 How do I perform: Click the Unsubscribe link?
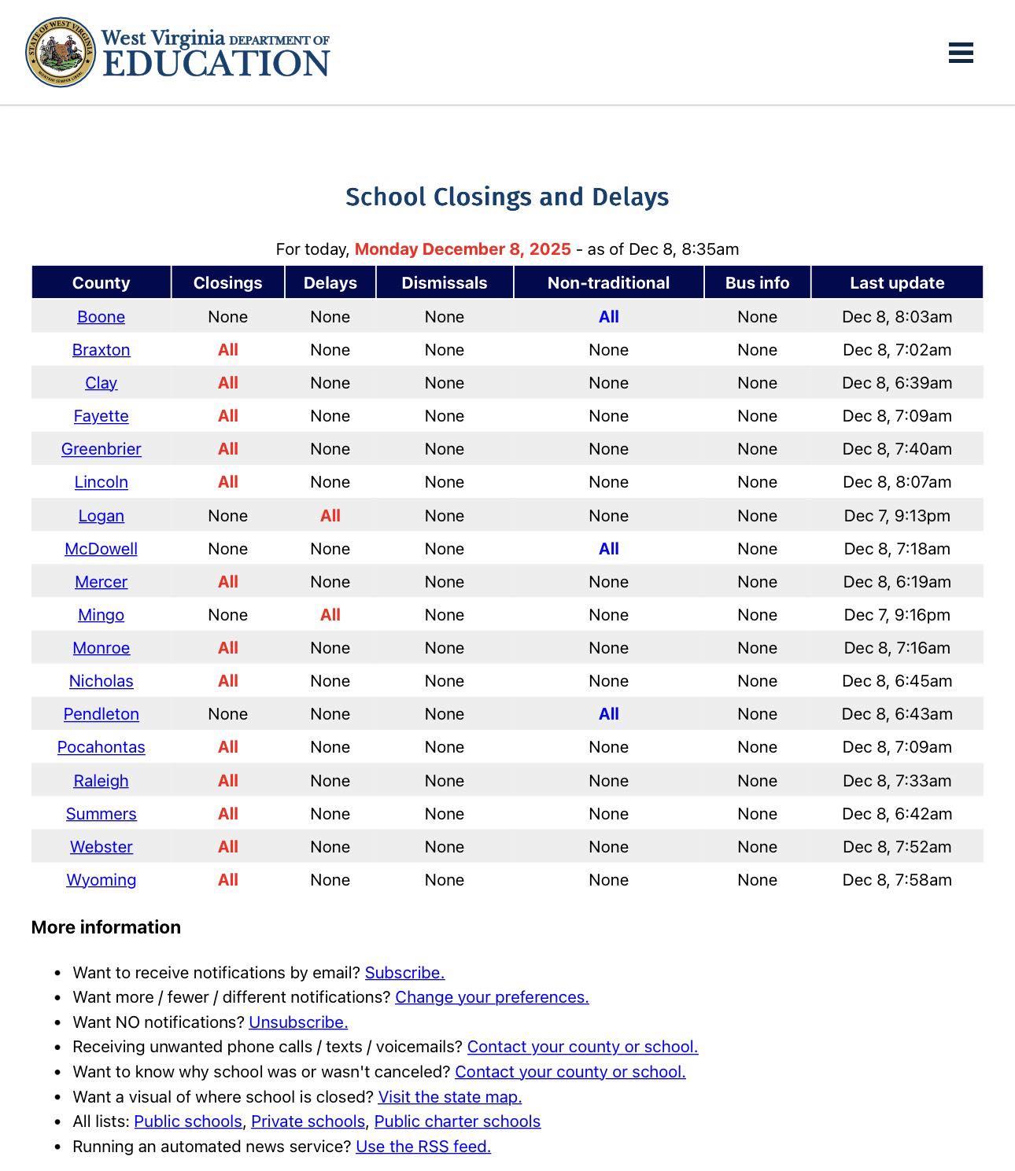pos(298,1022)
